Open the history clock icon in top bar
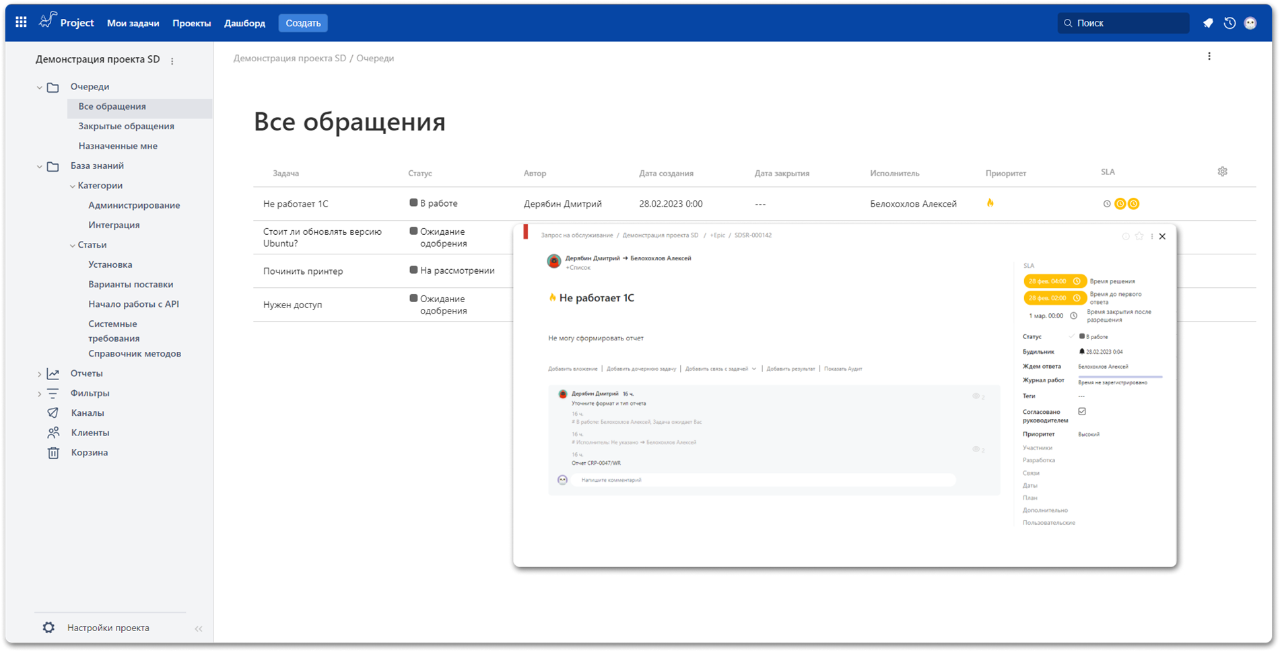Screen dimensions: 1280x652 pyautogui.click(x=1230, y=22)
